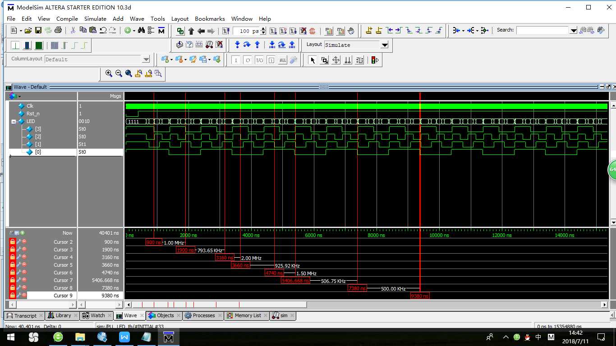Open Windows Start menu
This screenshot has width=616, height=346.
10,337
